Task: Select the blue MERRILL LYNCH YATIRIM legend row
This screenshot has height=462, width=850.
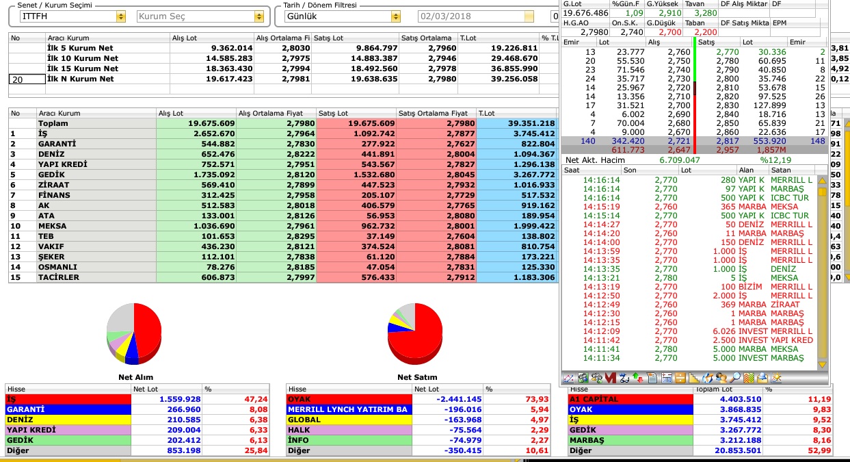Action: click(419, 409)
